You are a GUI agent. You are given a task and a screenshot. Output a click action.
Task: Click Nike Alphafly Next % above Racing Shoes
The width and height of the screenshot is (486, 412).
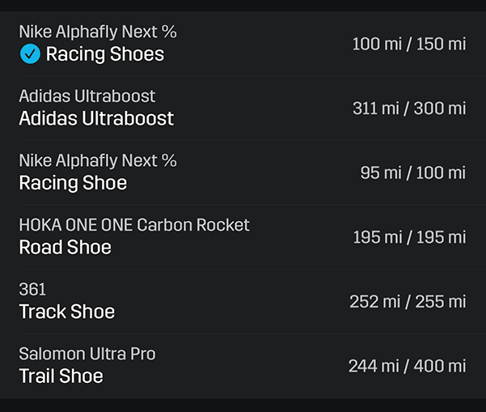click(x=98, y=32)
